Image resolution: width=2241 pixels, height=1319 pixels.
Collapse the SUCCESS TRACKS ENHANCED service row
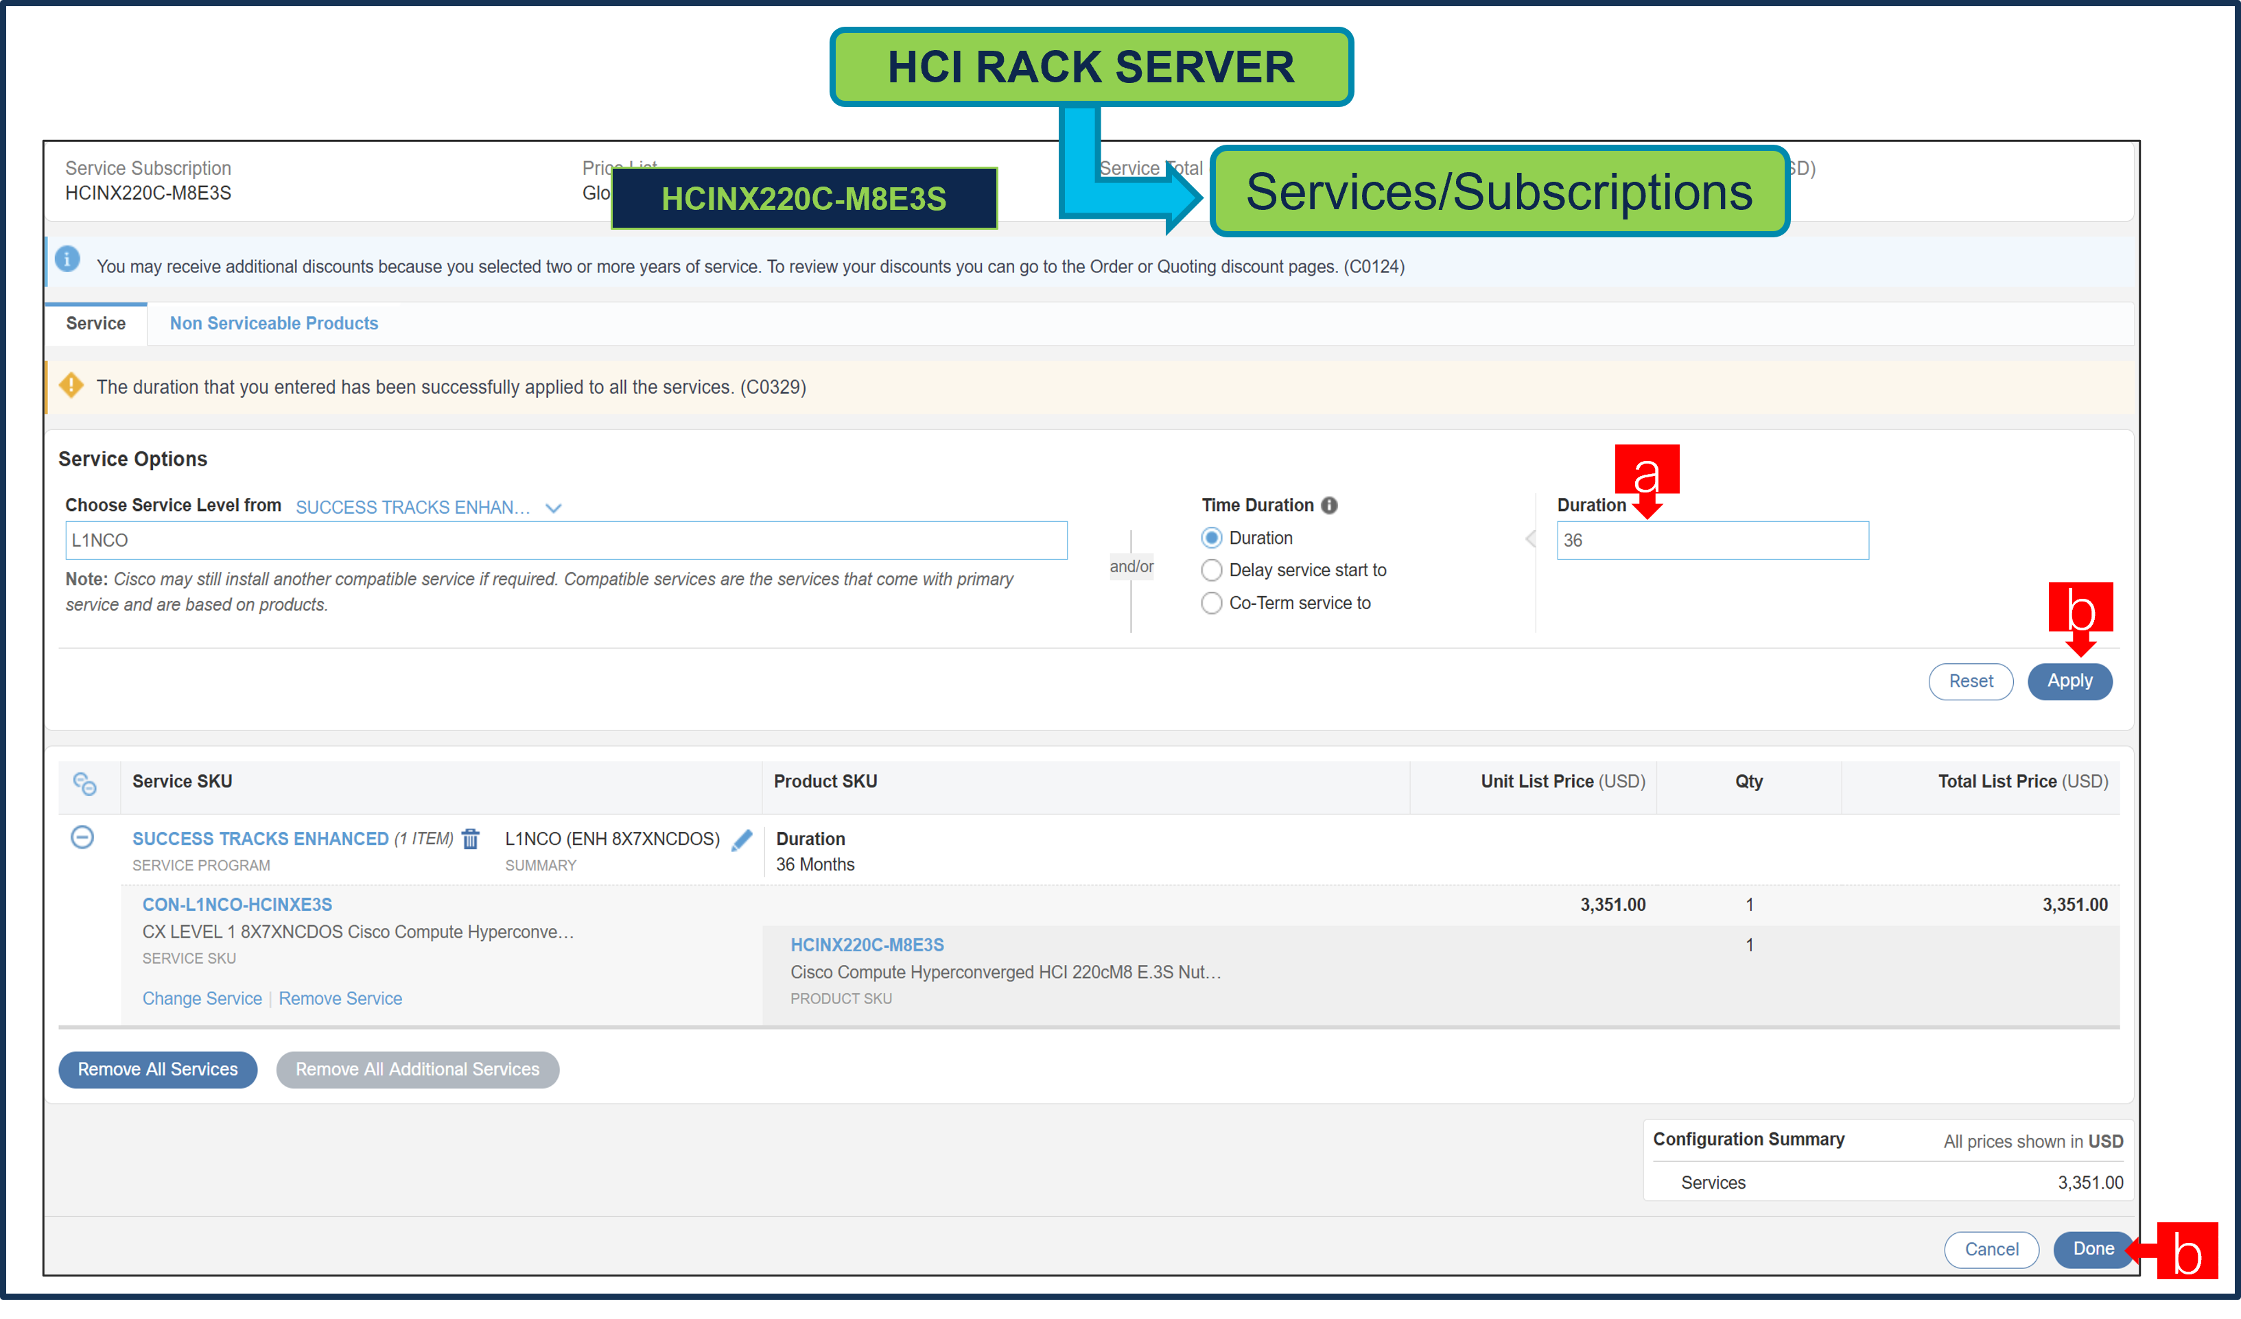pos(83,838)
